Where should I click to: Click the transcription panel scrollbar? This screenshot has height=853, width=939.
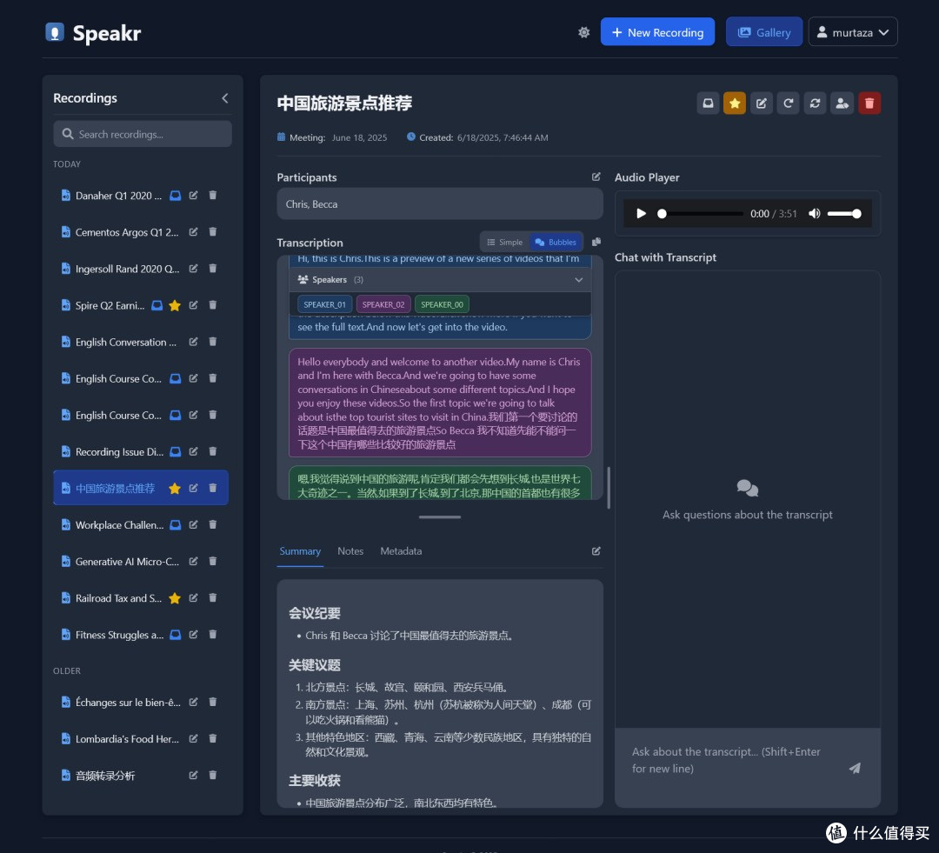click(609, 488)
